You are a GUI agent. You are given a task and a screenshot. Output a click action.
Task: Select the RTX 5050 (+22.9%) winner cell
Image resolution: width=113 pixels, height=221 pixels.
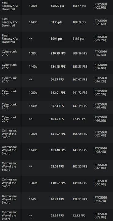(x=100, y=6)
